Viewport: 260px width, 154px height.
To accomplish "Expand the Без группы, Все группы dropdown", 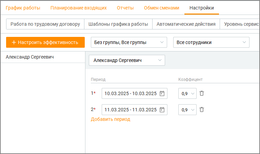I will (x=129, y=42).
